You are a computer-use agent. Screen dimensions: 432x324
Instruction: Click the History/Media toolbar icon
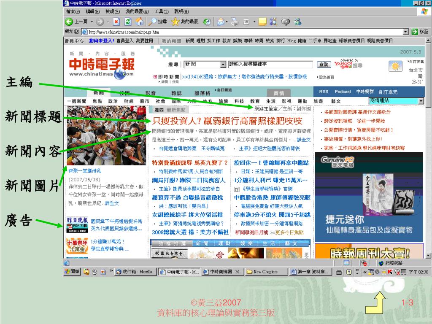(207, 22)
